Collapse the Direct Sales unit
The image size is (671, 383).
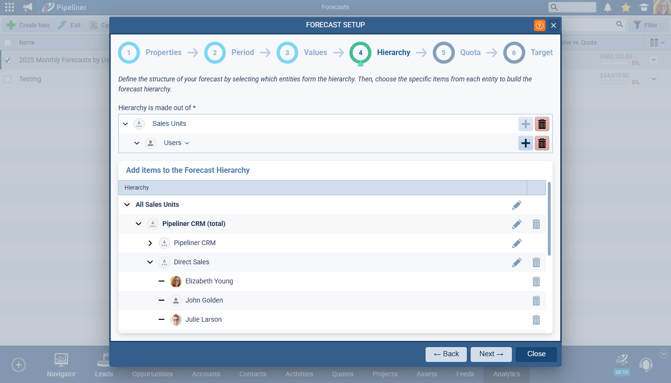pyautogui.click(x=150, y=262)
